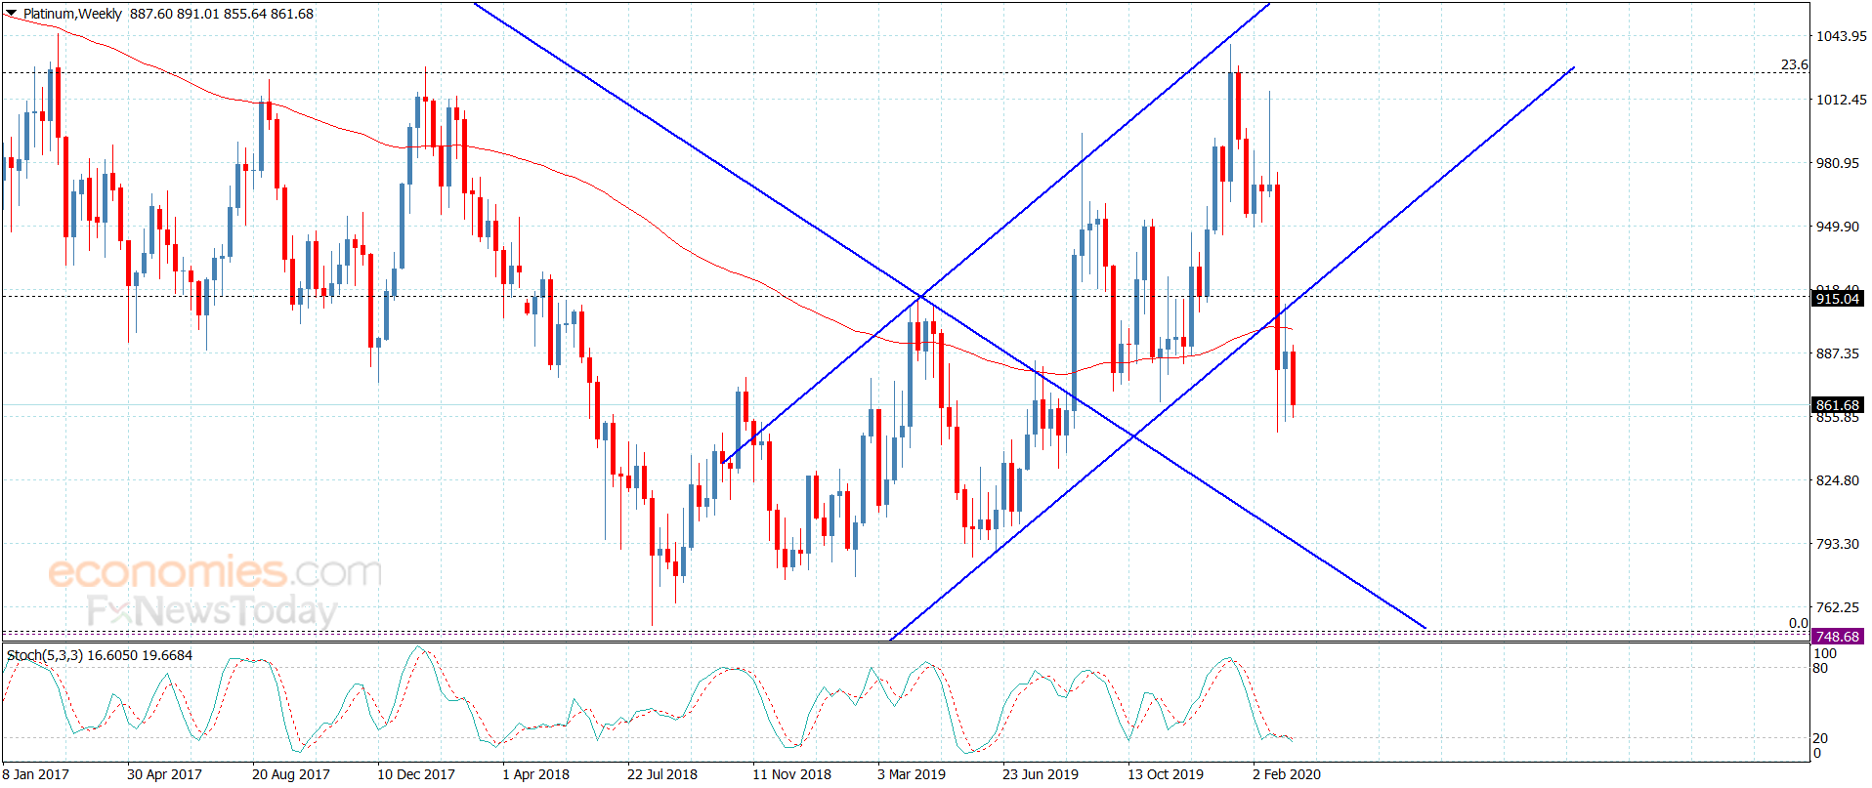1872x788 pixels.
Task: Click the 23 Jun 2019 date label
Action: tap(1041, 774)
